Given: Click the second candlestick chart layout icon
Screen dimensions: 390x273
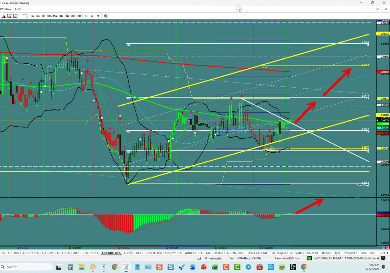Looking at the screenshot, I should 15,16.
